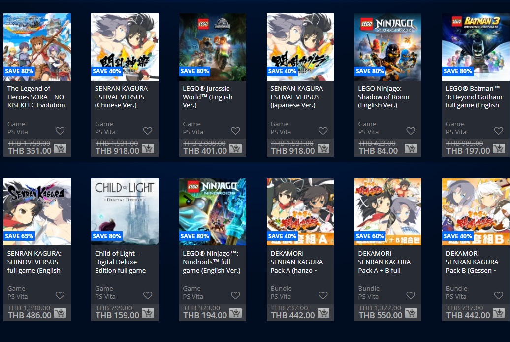Add LEGO Jurassic World to cart
This screenshot has width=510, height=342.
(x=235, y=148)
